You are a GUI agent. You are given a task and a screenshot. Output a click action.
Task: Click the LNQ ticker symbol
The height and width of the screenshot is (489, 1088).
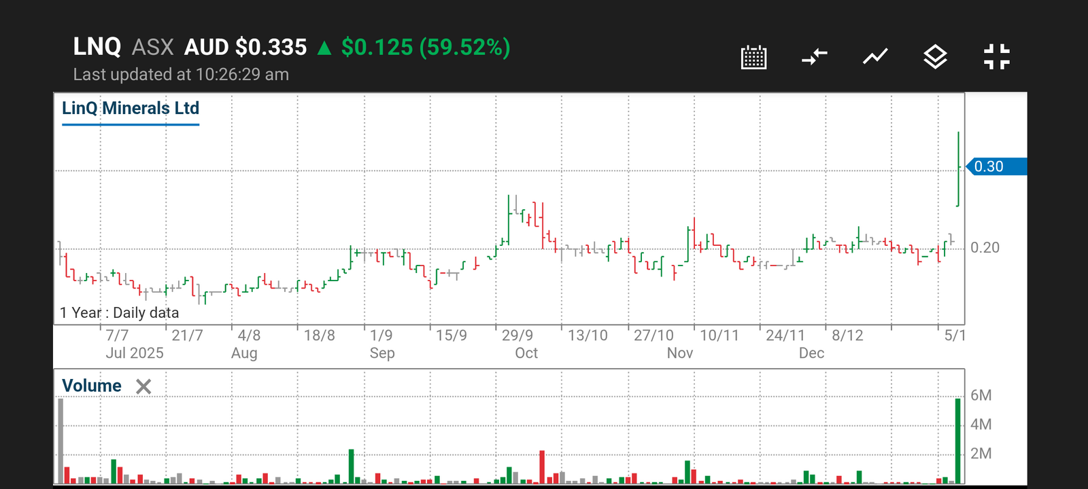(x=97, y=47)
